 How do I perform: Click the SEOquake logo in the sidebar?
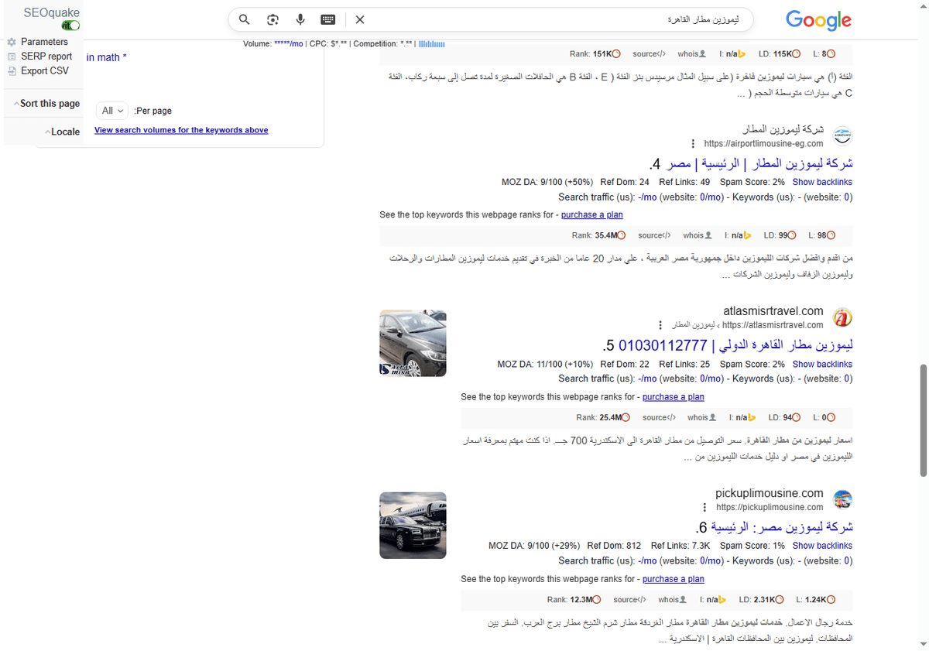coord(51,12)
